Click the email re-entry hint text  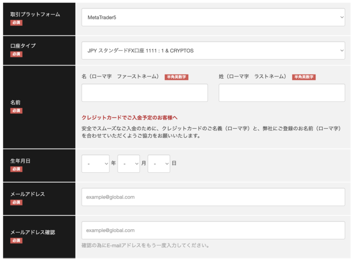145,246
